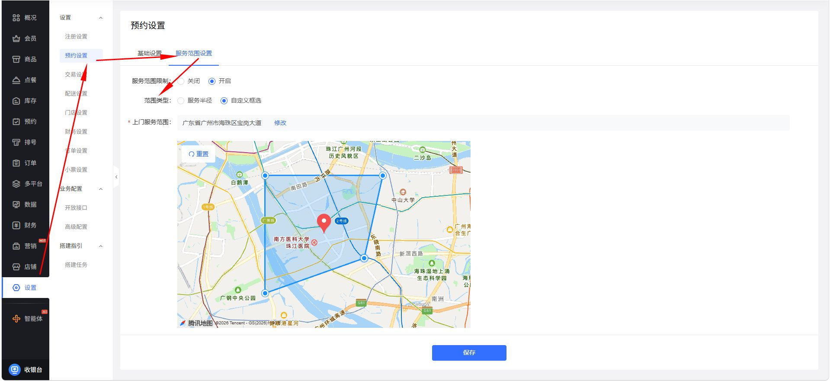
Task: Click the 库存 inventory icon
Action: pyautogui.click(x=16, y=101)
